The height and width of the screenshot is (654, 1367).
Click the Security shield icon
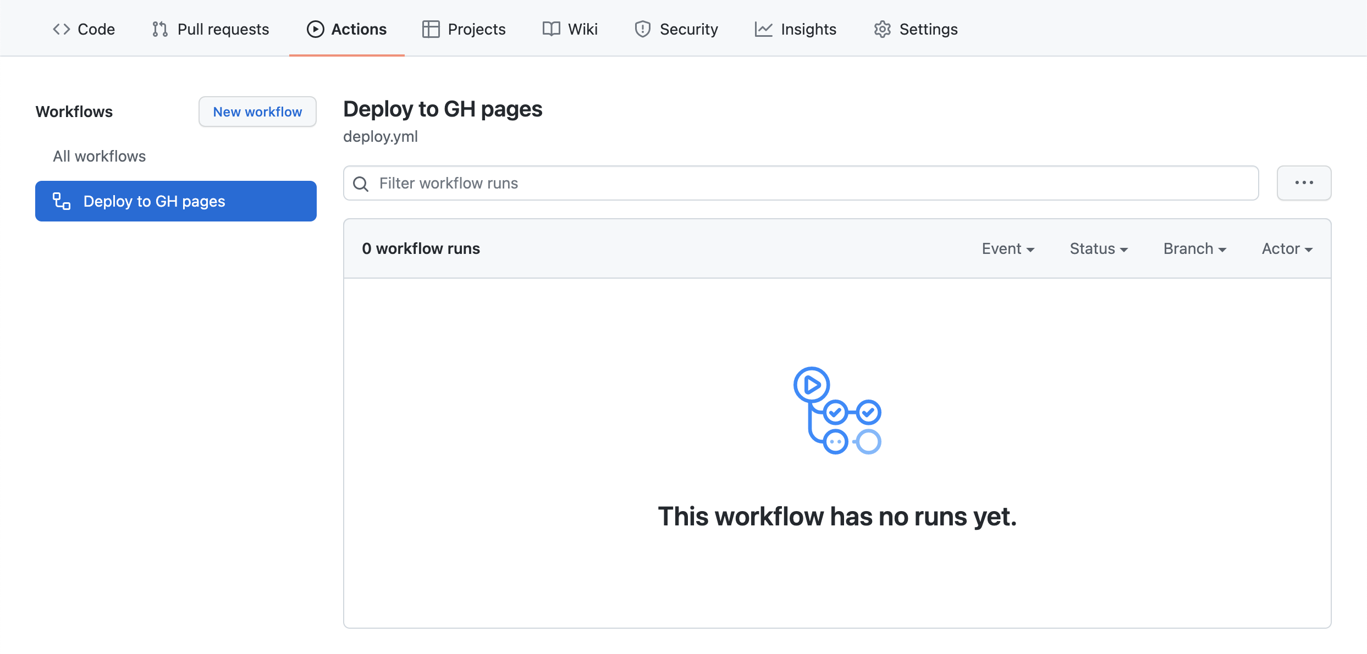coord(642,29)
